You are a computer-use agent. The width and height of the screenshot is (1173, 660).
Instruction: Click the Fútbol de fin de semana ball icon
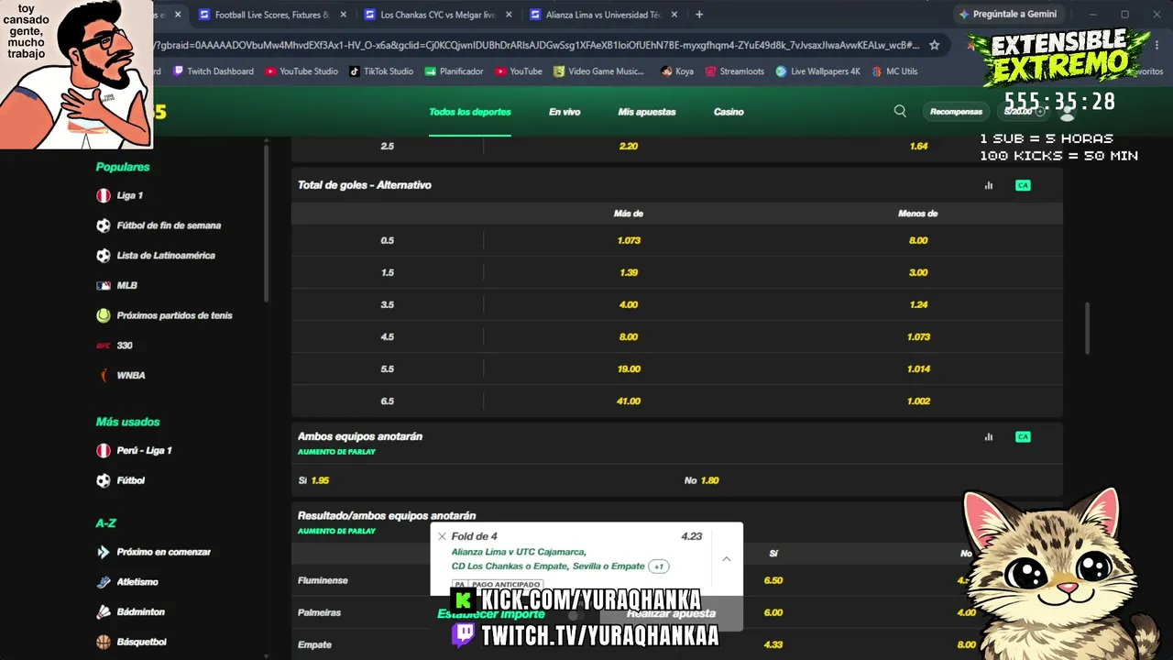coord(104,225)
